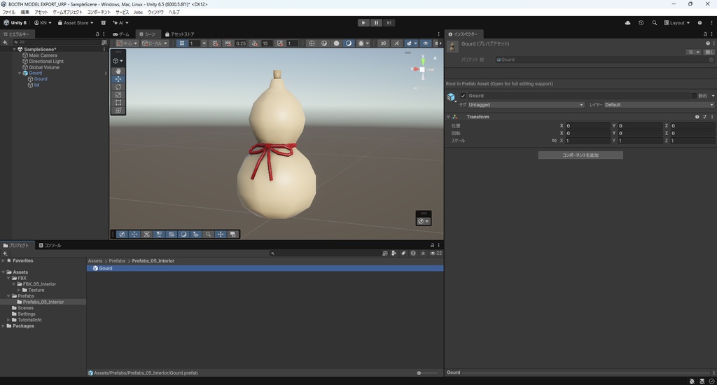Toggle the Static checkbox

(694, 96)
